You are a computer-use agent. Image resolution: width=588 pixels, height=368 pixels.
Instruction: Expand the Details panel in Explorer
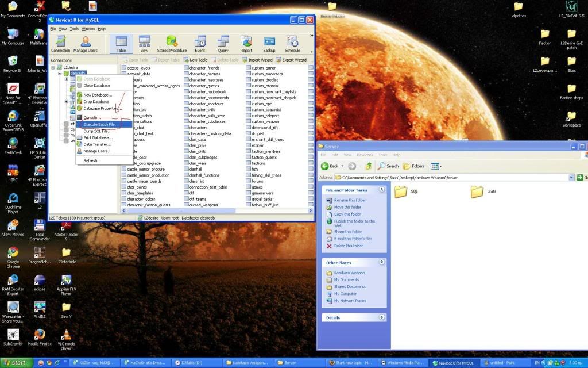tap(382, 317)
